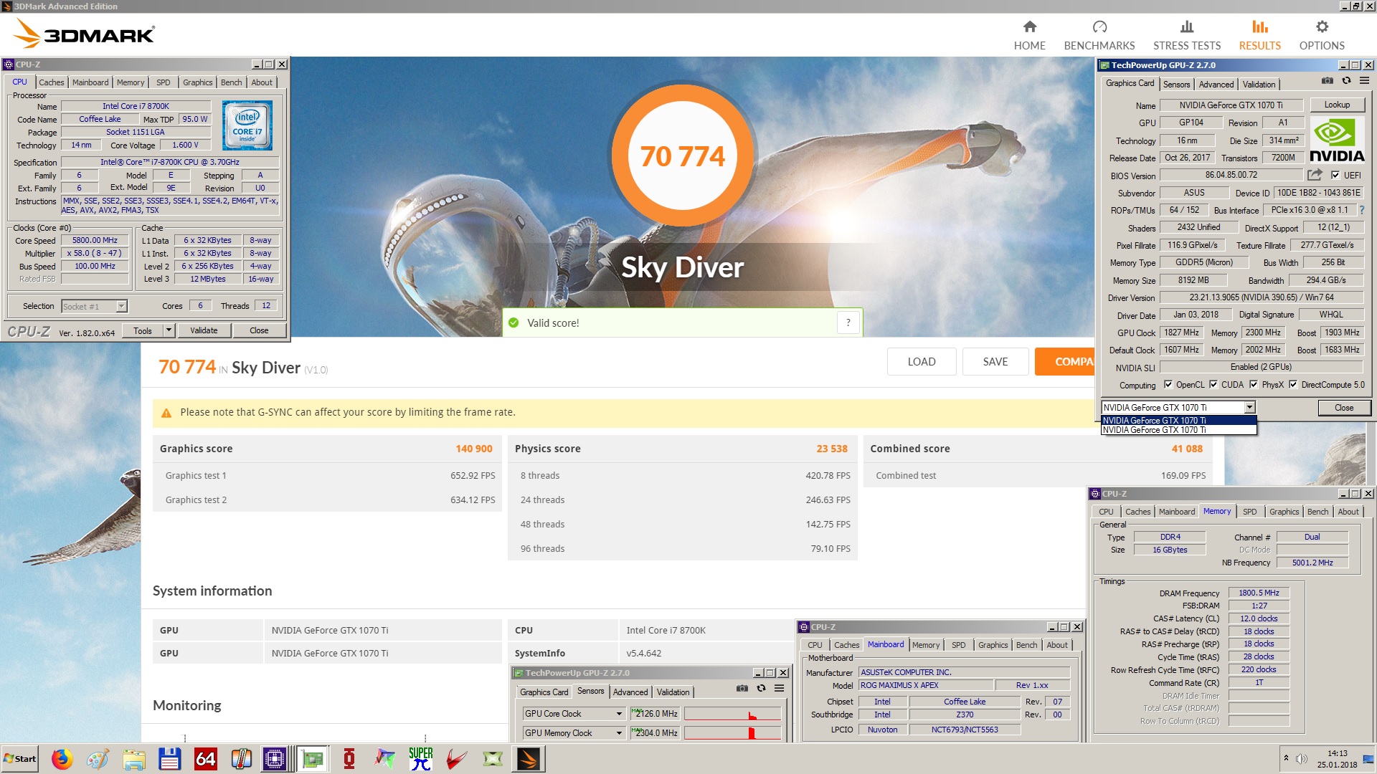Toggle DirectCompute 5.0 checkbox
Viewport: 1377px width, 774px height.
[1292, 385]
